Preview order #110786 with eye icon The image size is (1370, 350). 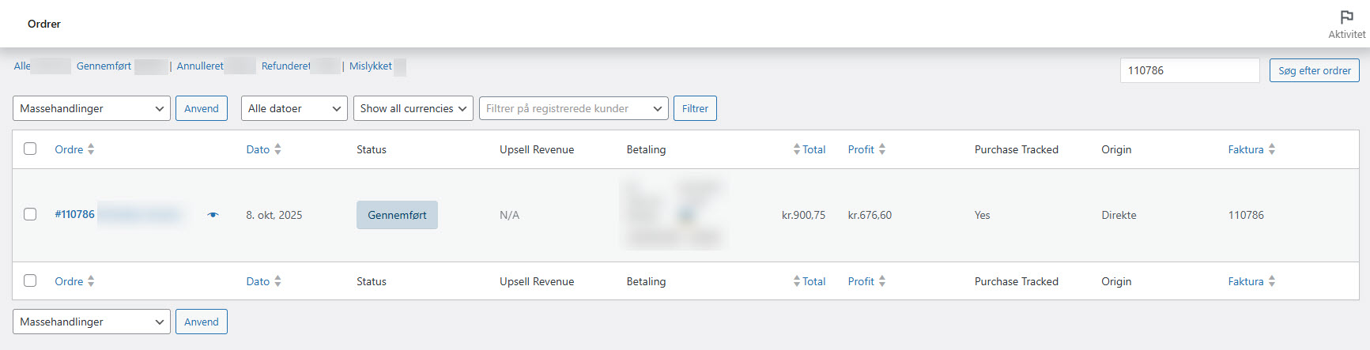coord(213,215)
